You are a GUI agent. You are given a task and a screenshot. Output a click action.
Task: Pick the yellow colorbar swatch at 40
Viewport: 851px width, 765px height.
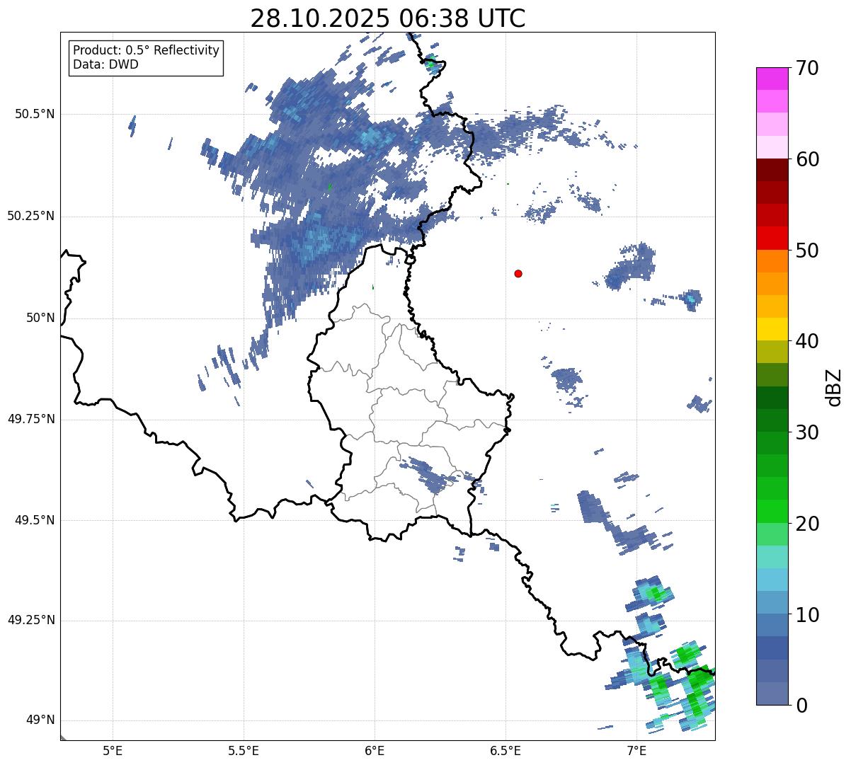click(x=772, y=329)
